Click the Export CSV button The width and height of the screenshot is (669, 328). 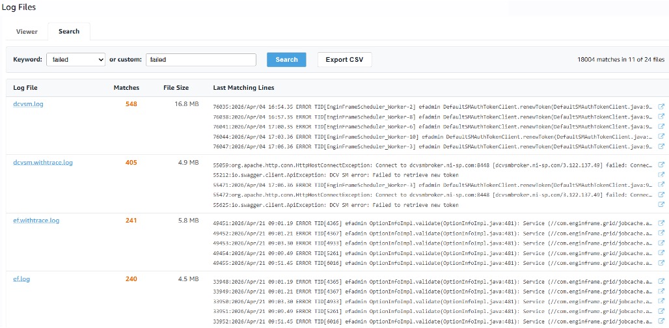[344, 60]
